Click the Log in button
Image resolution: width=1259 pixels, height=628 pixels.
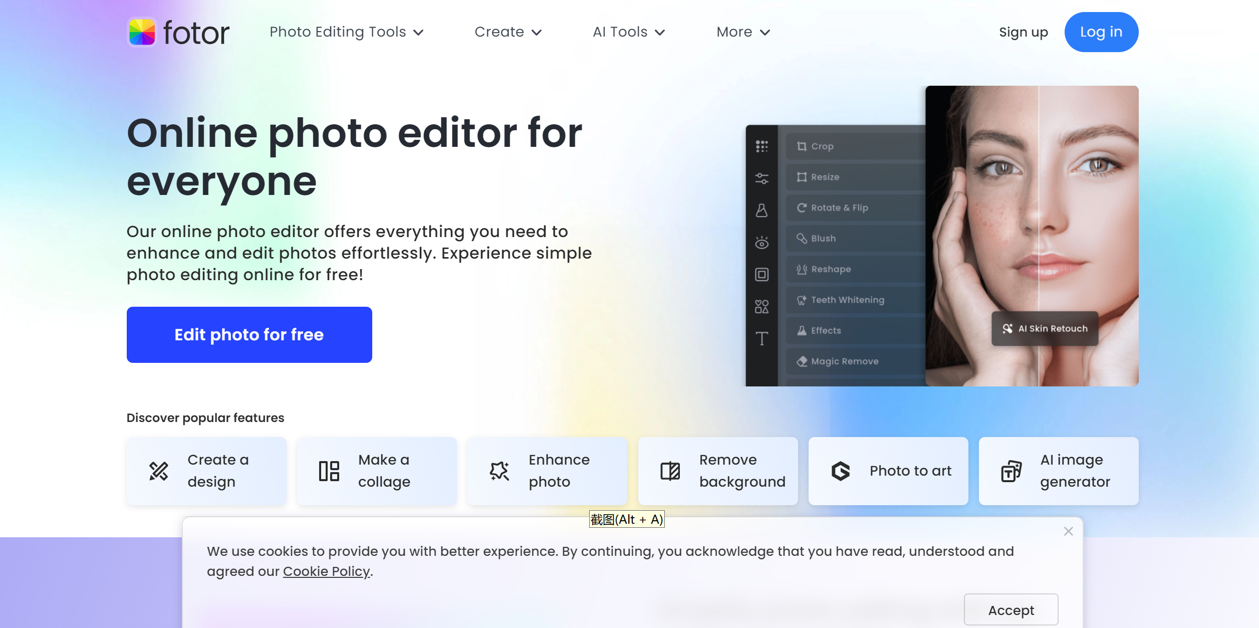point(1101,32)
